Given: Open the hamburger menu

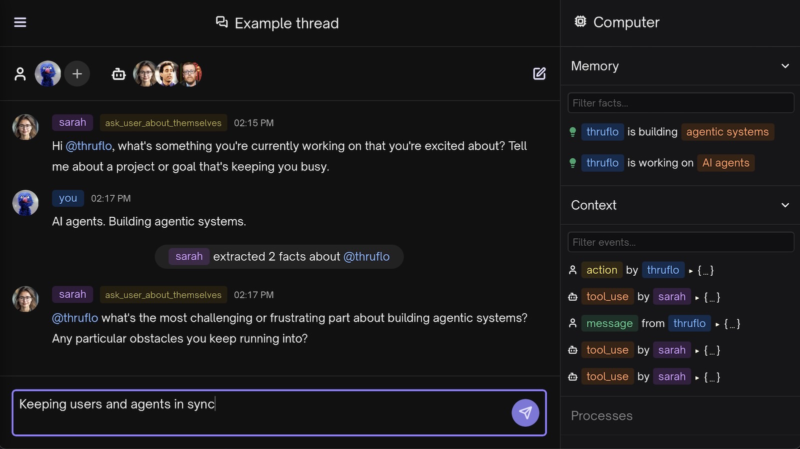Looking at the screenshot, I should (x=20, y=22).
